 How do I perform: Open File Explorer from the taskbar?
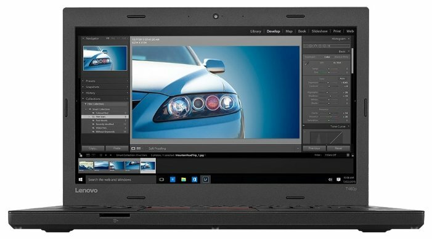point(184,179)
